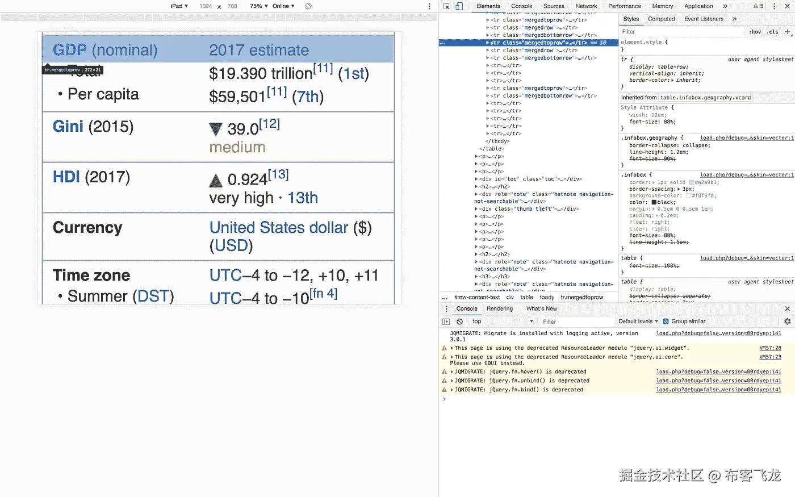Image resolution: width=795 pixels, height=497 pixels.
Task: Expand the div id="toc" node
Action: click(476, 179)
